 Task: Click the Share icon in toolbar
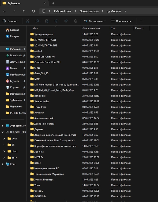pyautogui.click(x=66, y=21)
